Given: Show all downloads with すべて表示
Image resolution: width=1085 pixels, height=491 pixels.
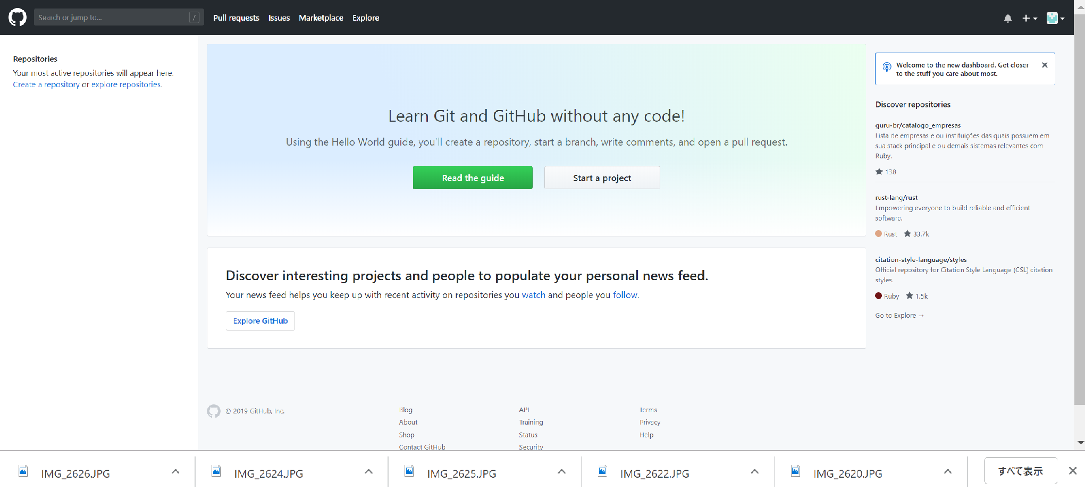Looking at the screenshot, I should click(1021, 471).
